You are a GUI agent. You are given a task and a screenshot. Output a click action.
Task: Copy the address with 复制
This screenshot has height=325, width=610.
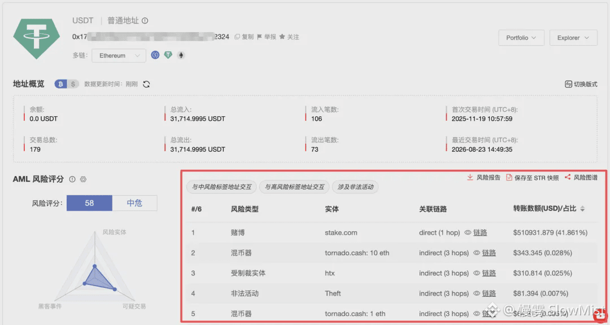244,37
